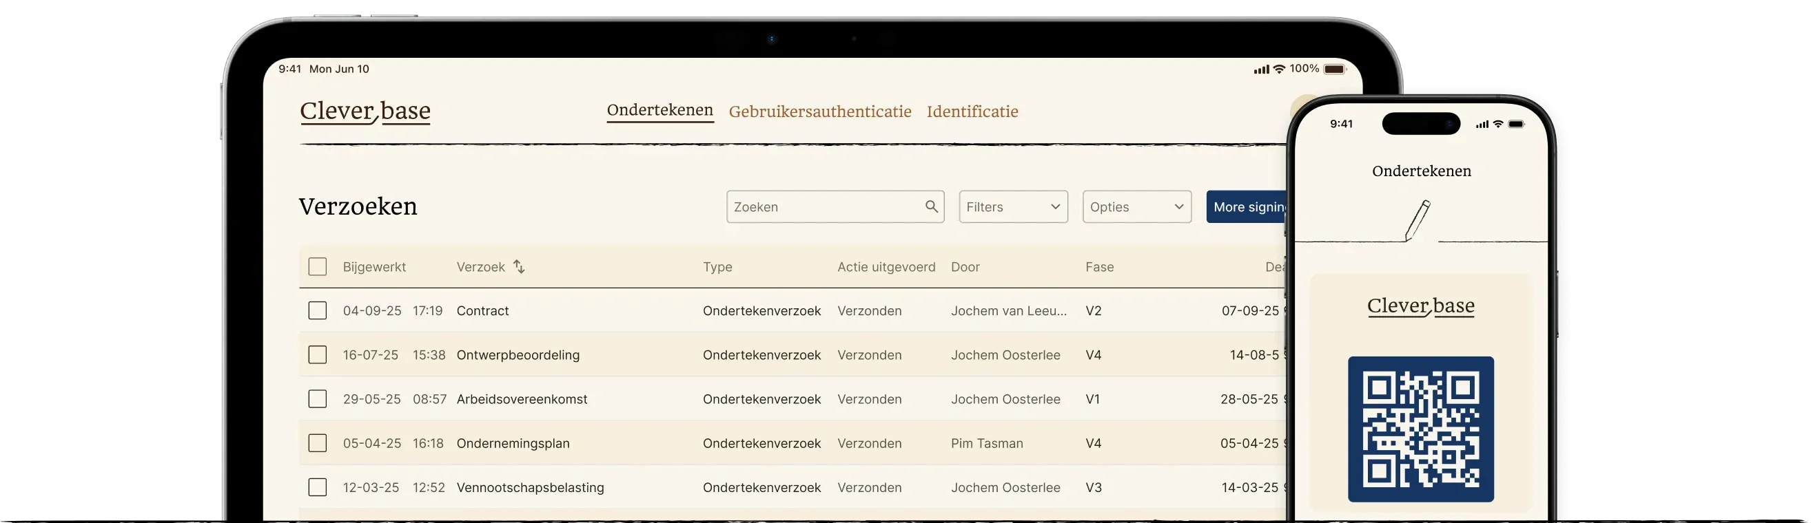Tap the pencil signing icon on phone
Image resolution: width=1811 pixels, height=523 pixels.
(1417, 220)
